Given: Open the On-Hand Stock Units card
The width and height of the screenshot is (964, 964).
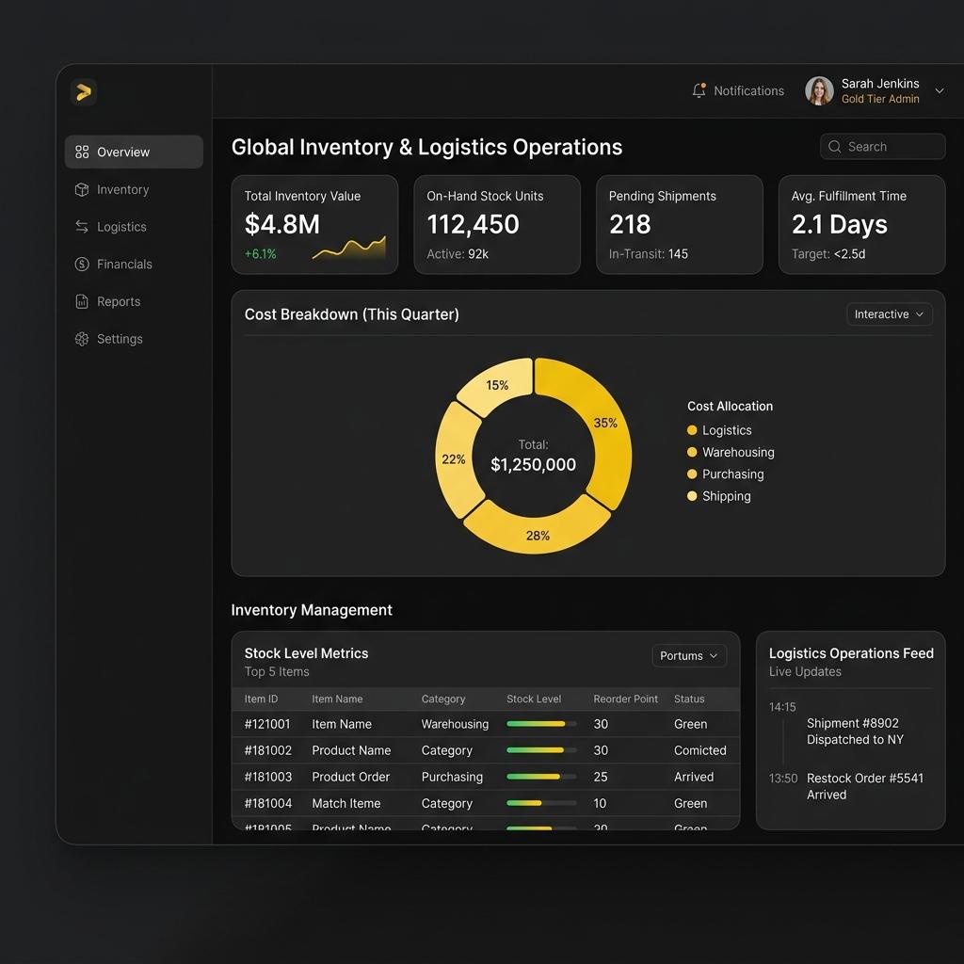Looking at the screenshot, I should tap(497, 224).
